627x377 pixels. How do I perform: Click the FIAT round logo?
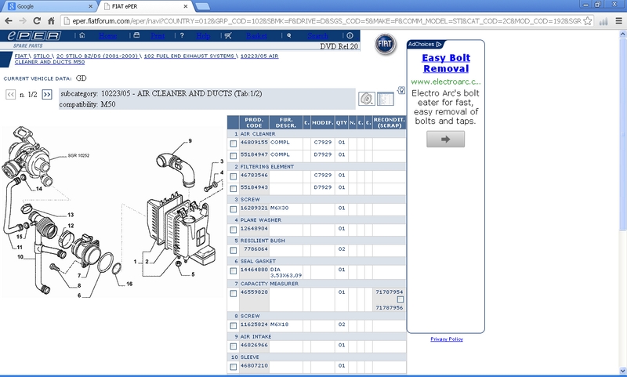(386, 45)
